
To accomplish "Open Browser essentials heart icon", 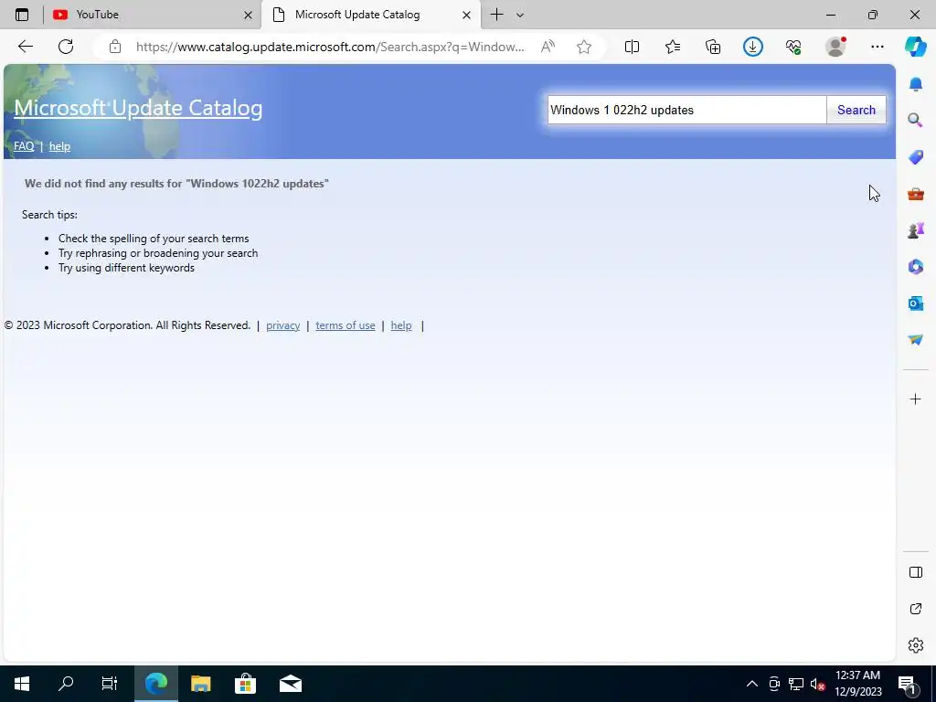I will click(793, 47).
